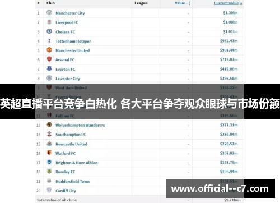Click the Tottenham Hotspur club crest

[49, 40]
